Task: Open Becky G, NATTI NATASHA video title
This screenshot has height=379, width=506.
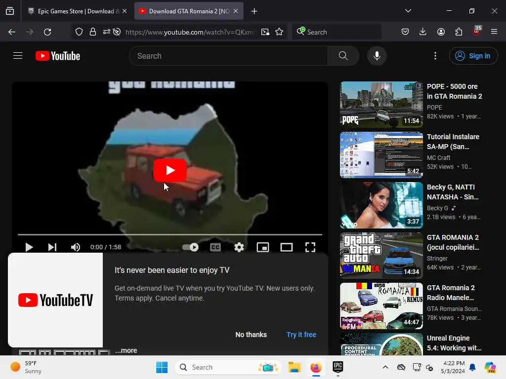Action: [453, 192]
